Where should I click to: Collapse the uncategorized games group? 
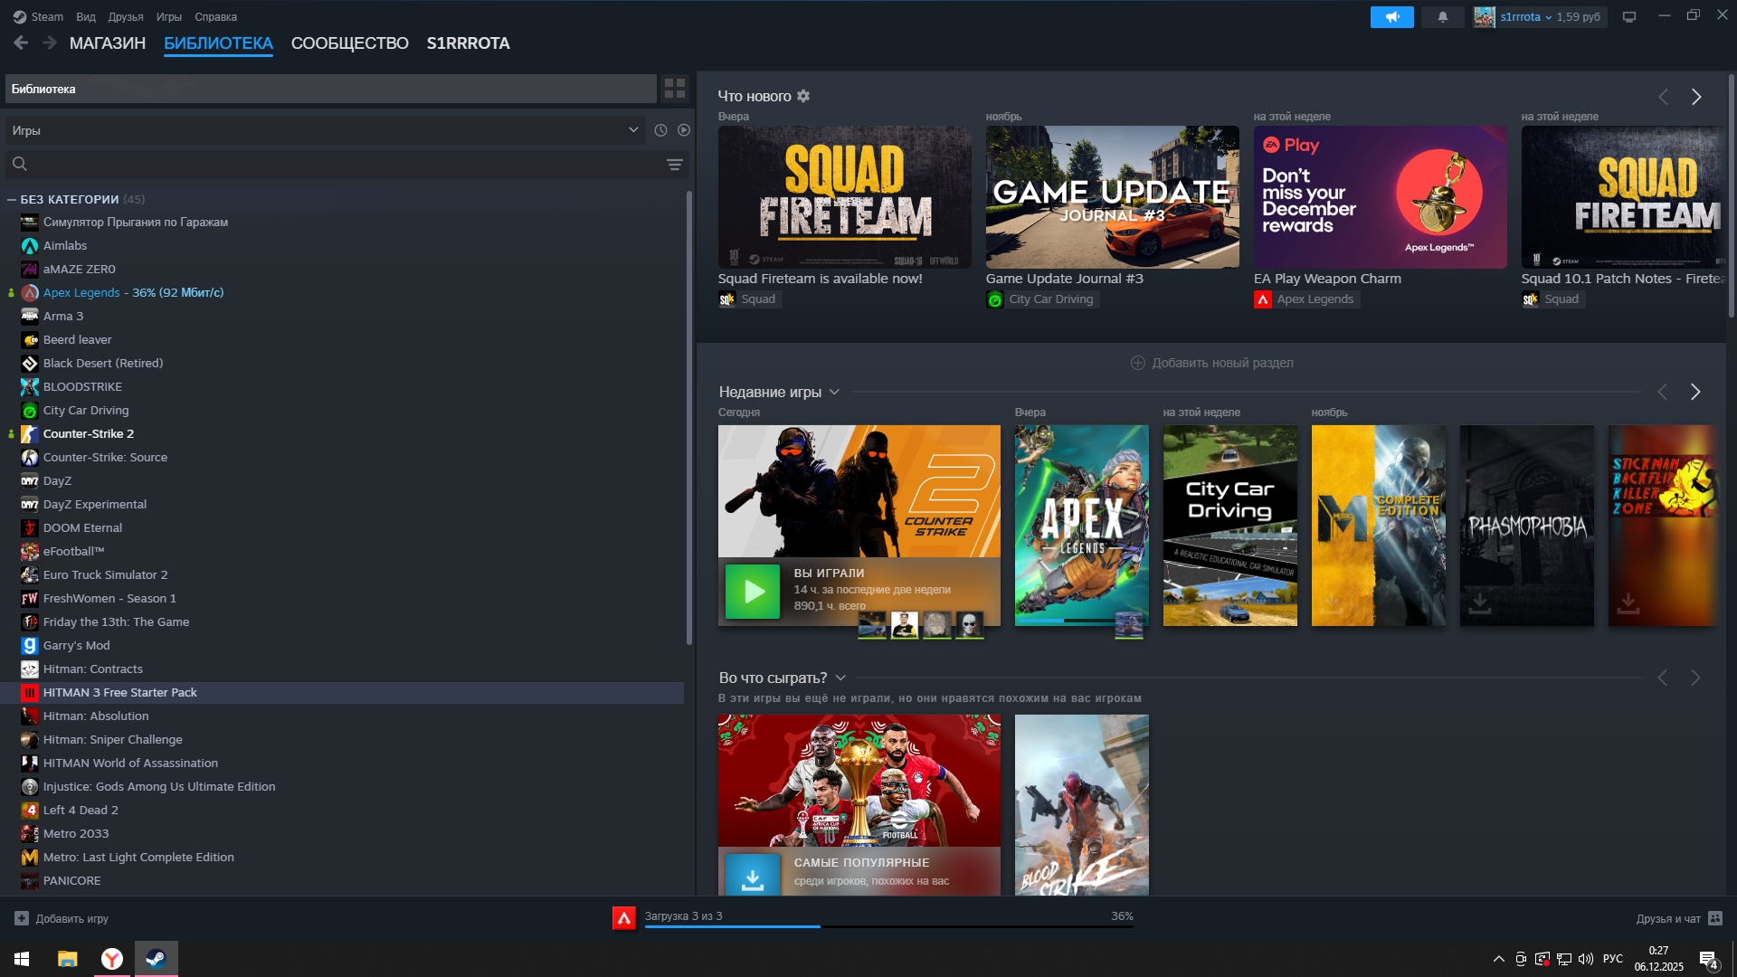tap(12, 200)
